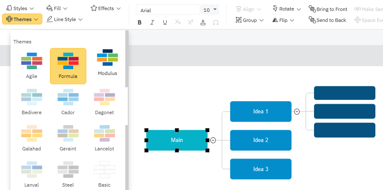
Task: Collapse the Main node branches
Action: point(213,140)
